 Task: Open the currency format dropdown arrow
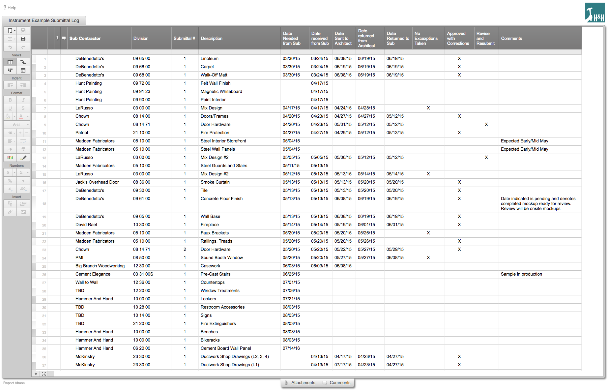click(14, 172)
